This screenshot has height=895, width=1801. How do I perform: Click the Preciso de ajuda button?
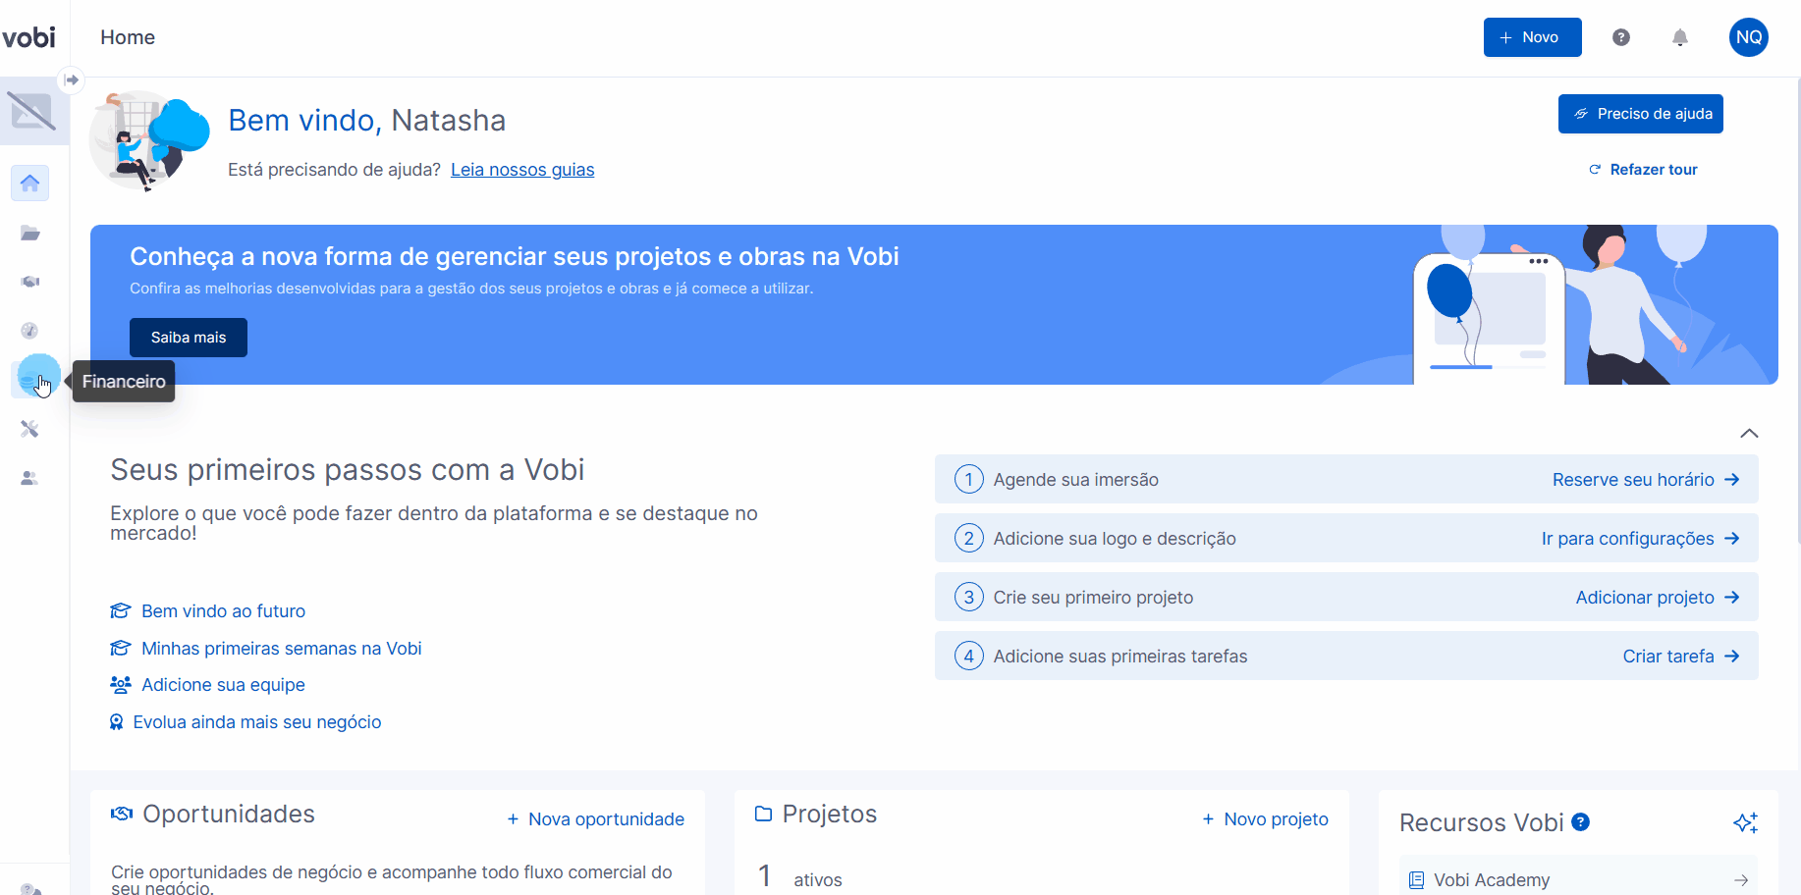click(1641, 114)
